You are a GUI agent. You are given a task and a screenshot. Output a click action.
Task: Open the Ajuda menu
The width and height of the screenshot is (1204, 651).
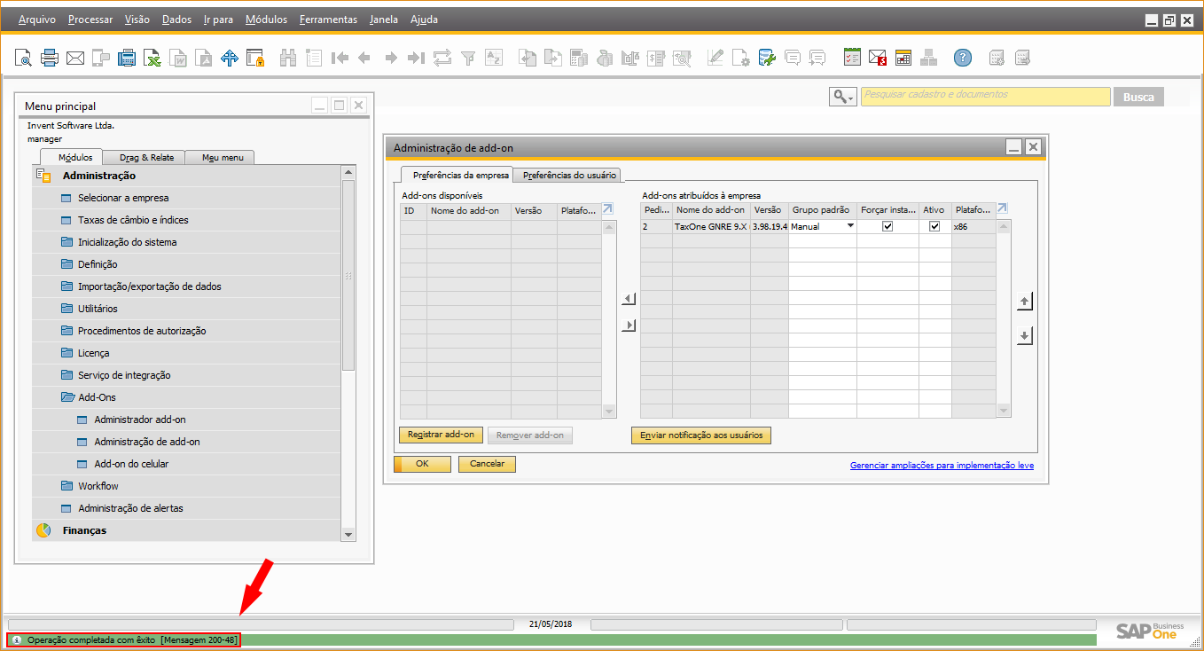coord(424,19)
